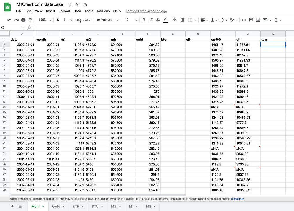Open the Disclaimer link

(237, 199)
